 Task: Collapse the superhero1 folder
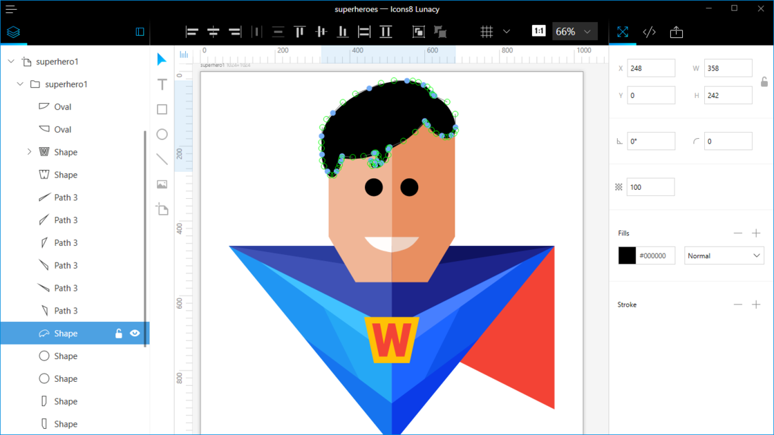click(x=20, y=84)
